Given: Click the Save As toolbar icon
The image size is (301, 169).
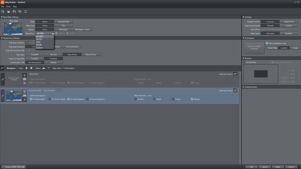Looking at the screenshot, I should (20, 12).
